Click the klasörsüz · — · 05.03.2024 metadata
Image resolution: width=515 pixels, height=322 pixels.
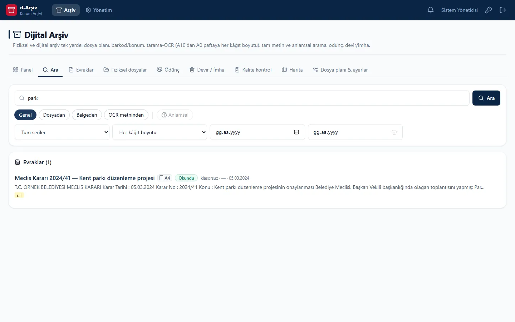[225, 178]
